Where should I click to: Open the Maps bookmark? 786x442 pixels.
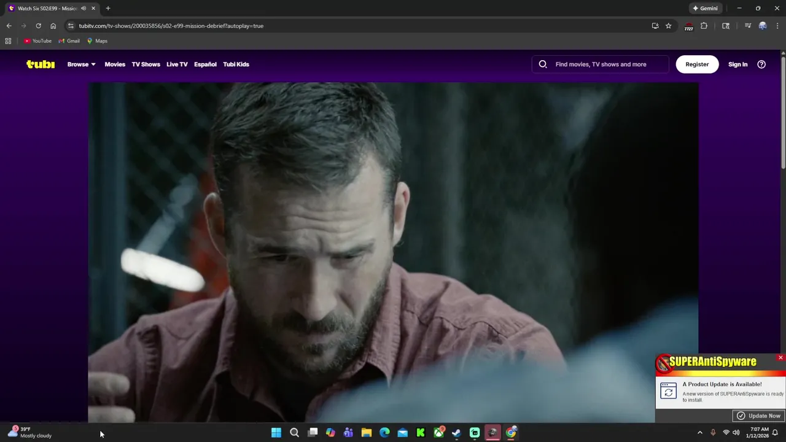pyautogui.click(x=97, y=41)
